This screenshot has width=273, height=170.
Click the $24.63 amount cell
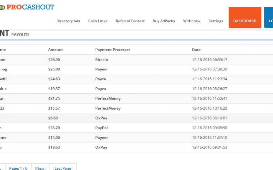pos(54,79)
